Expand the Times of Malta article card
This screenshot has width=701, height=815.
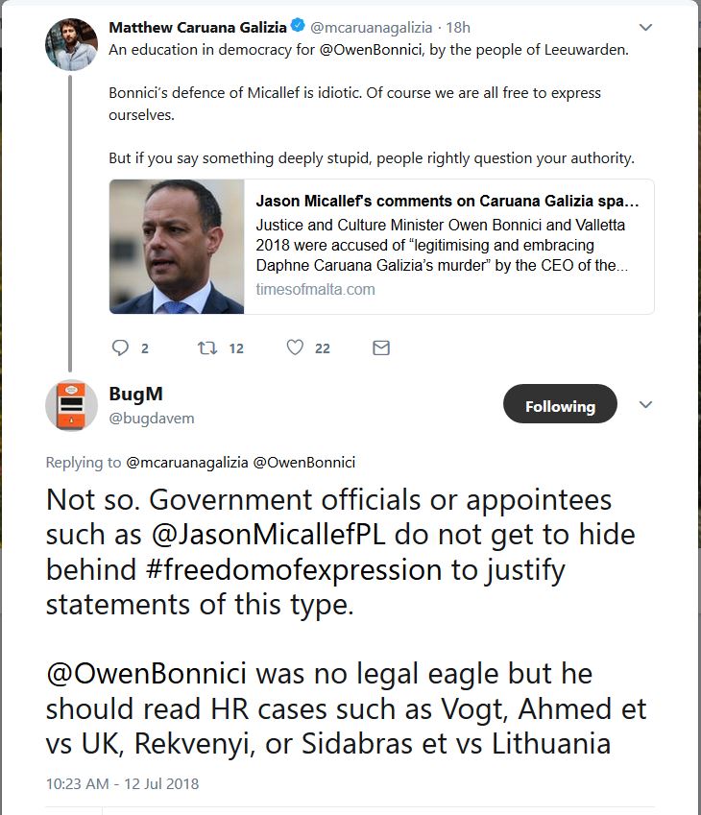point(432,245)
